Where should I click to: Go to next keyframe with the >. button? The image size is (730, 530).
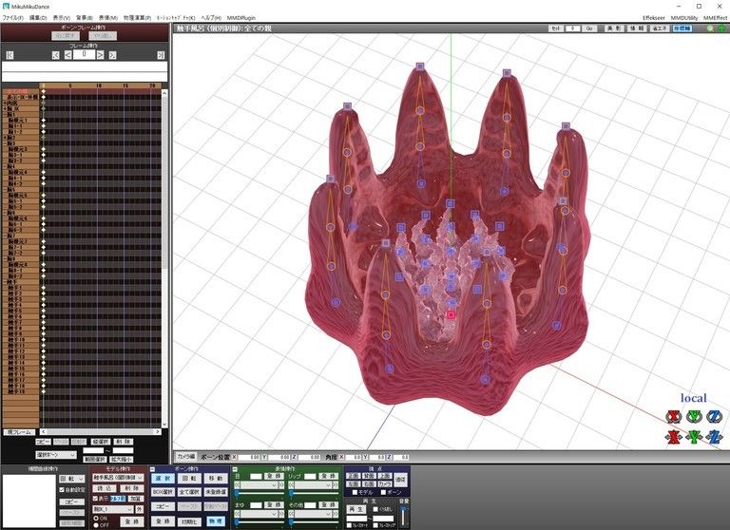pos(112,55)
